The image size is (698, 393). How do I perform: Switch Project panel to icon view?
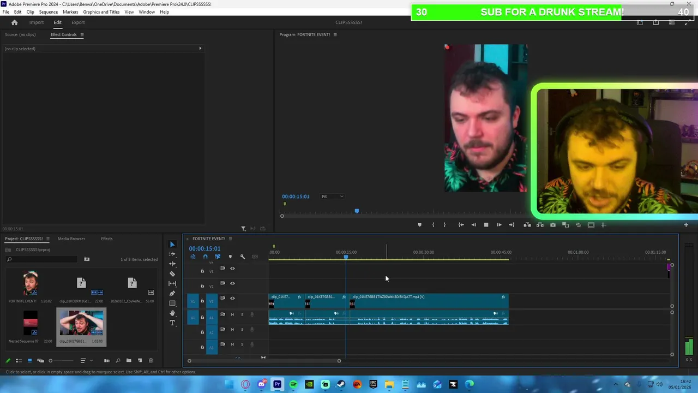(29, 360)
